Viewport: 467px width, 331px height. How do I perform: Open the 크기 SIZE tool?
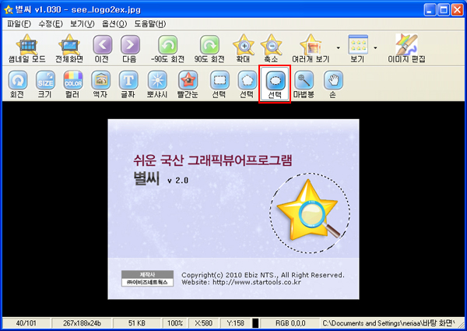[45, 84]
